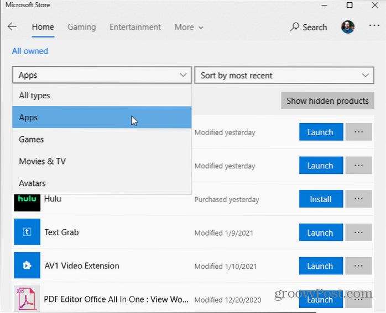Viewport: 386px width, 313px height.
Task: Switch to the Gaming tab
Action: [x=81, y=27]
